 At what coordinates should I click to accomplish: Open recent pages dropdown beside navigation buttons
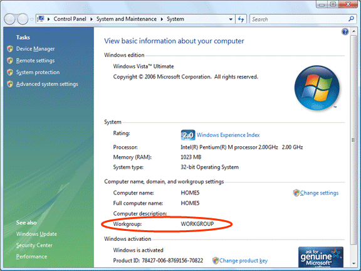[32, 19]
